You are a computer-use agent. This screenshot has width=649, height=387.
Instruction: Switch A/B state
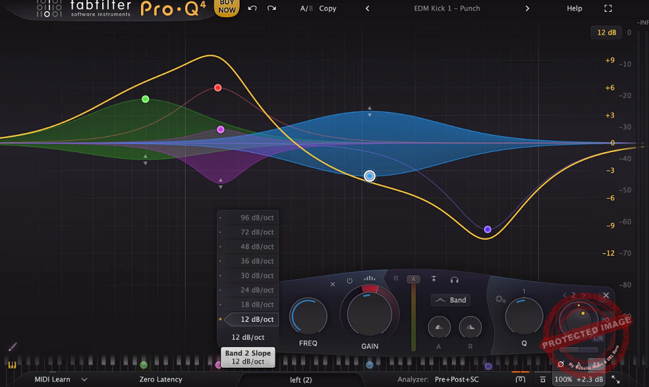click(x=307, y=8)
